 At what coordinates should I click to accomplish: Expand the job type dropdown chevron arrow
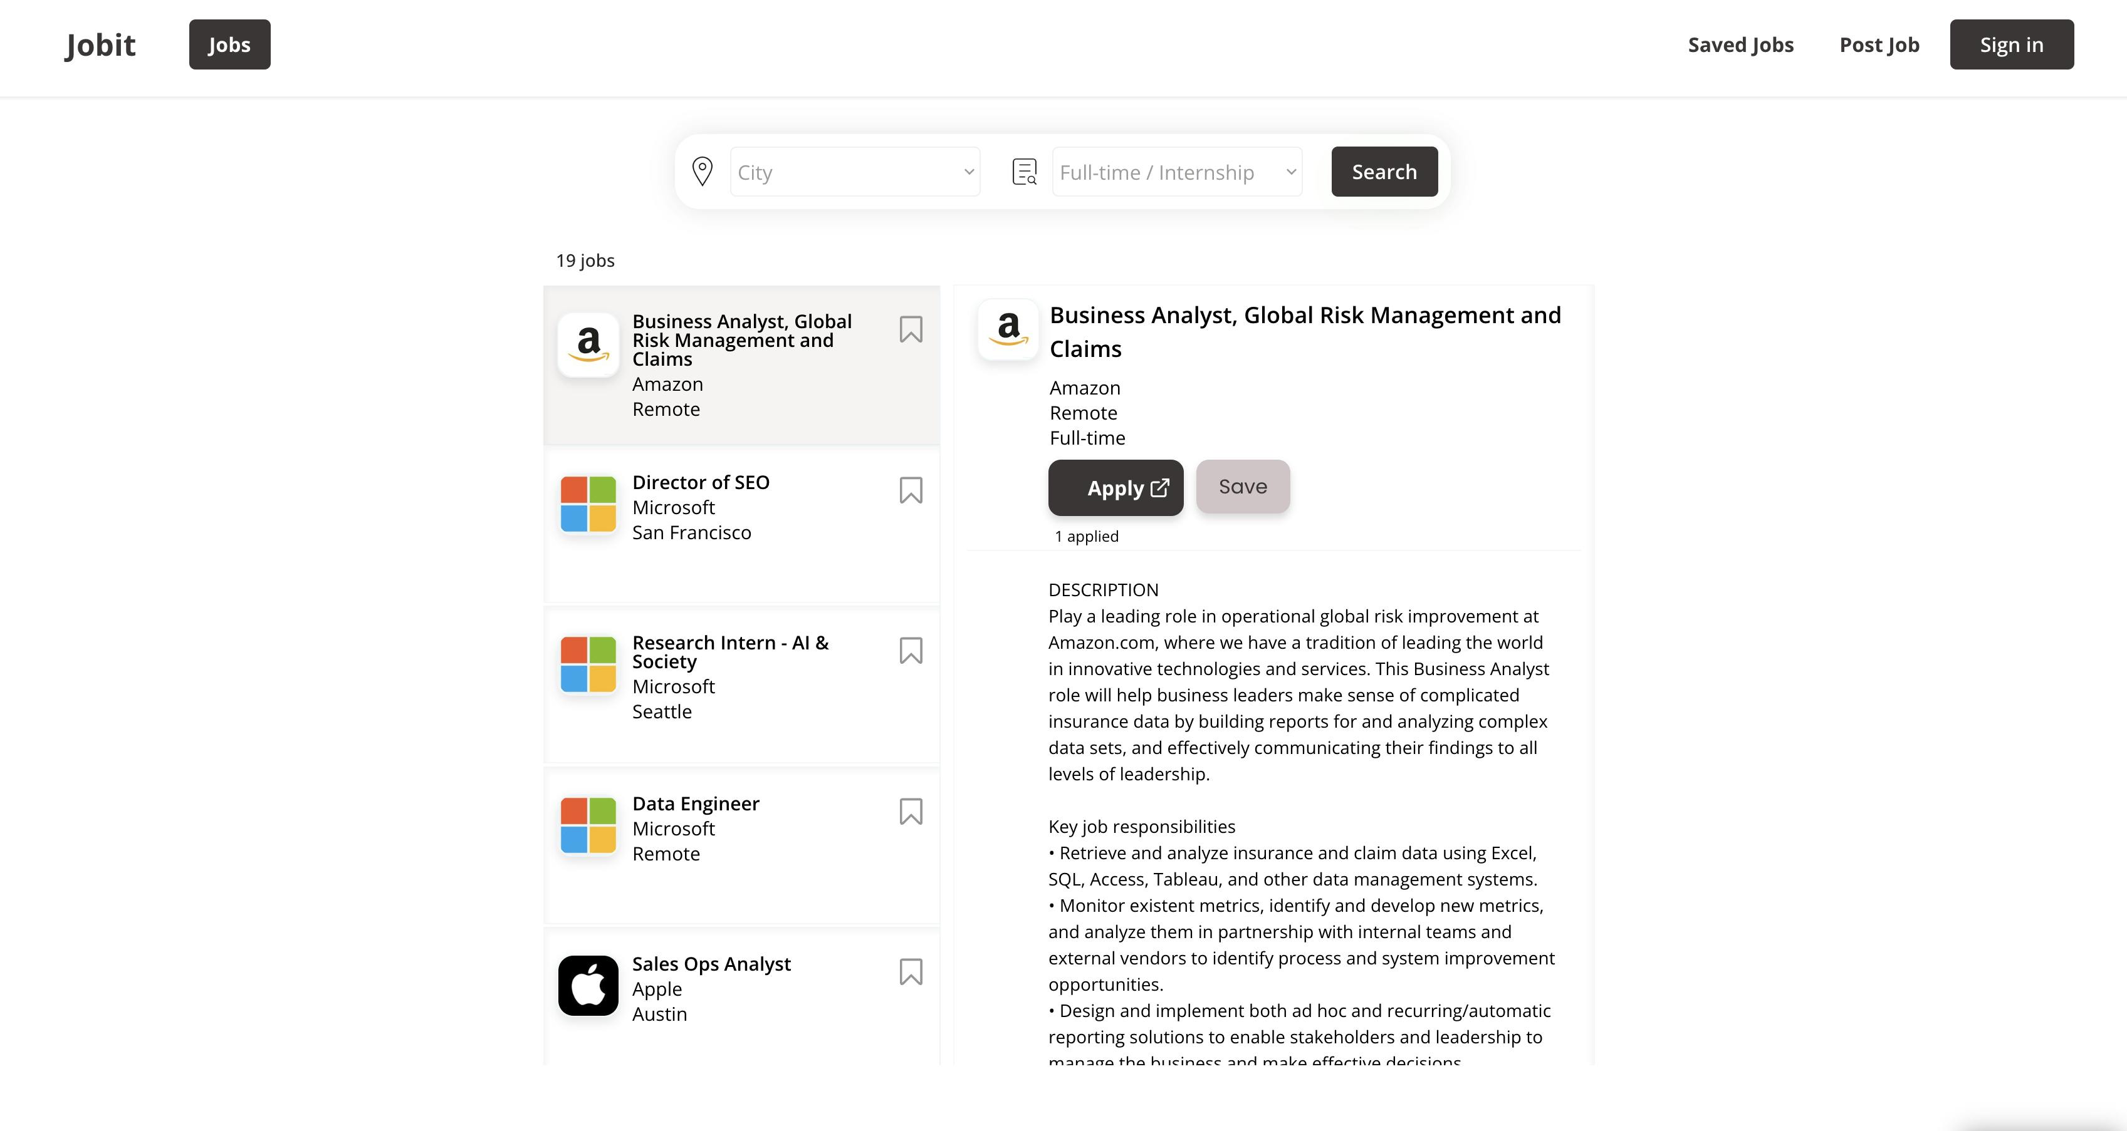pos(1290,172)
